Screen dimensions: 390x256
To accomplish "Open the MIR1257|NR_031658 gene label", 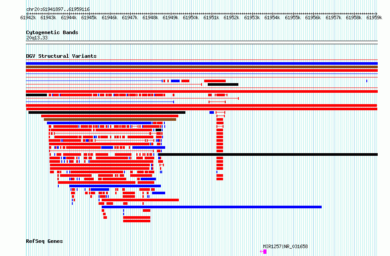I will pyautogui.click(x=285, y=246).
